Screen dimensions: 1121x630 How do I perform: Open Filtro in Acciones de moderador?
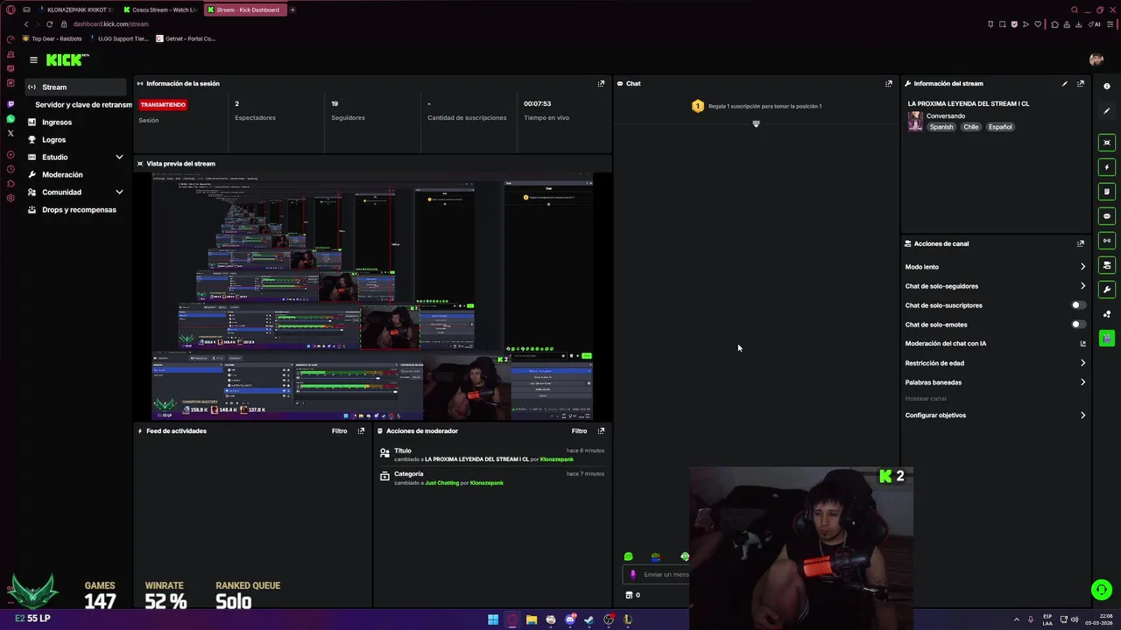(579, 430)
